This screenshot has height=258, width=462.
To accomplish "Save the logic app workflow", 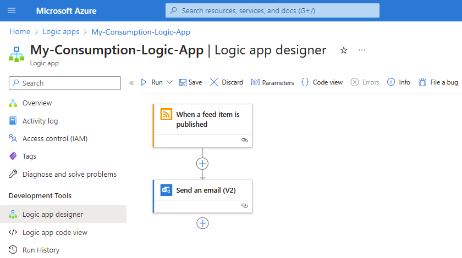I will 190,82.
